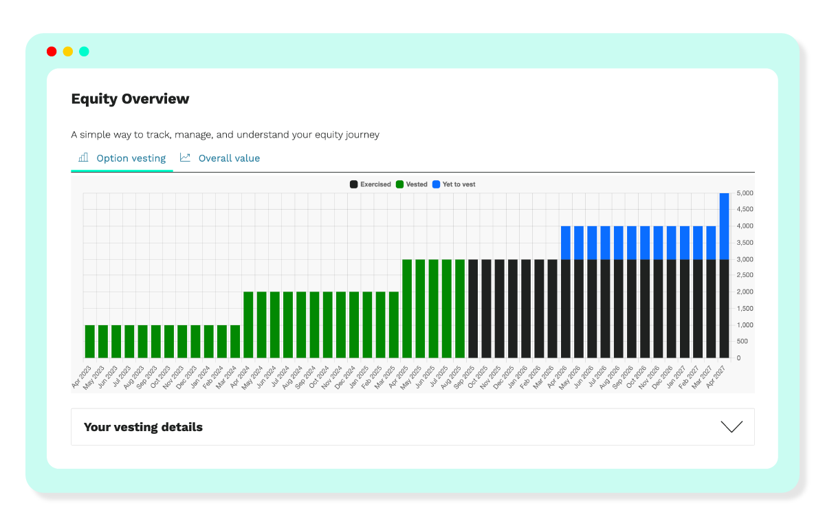
Task: Open the Overall value tab
Action: point(220,158)
